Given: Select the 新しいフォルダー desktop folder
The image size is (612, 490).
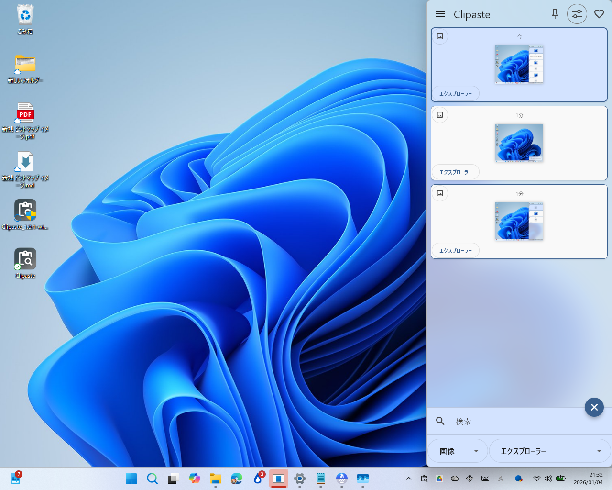Looking at the screenshot, I should [x=25, y=68].
